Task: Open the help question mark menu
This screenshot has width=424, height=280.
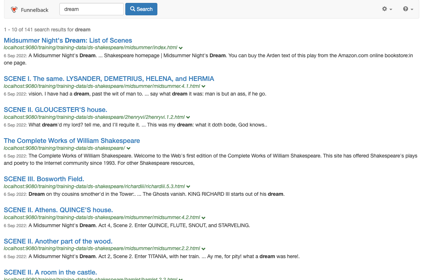Action: tap(408, 9)
